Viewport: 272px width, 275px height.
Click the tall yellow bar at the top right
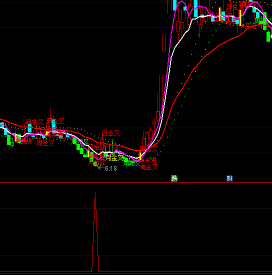(240, 18)
